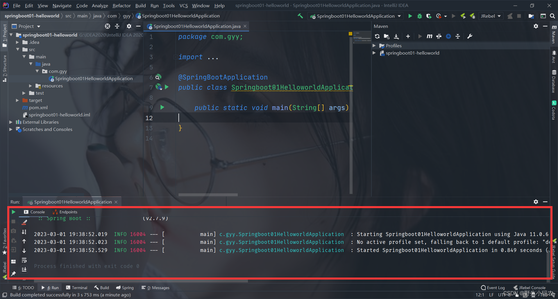Open the Terminal tool window
558x299 pixels.
coord(76,288)
